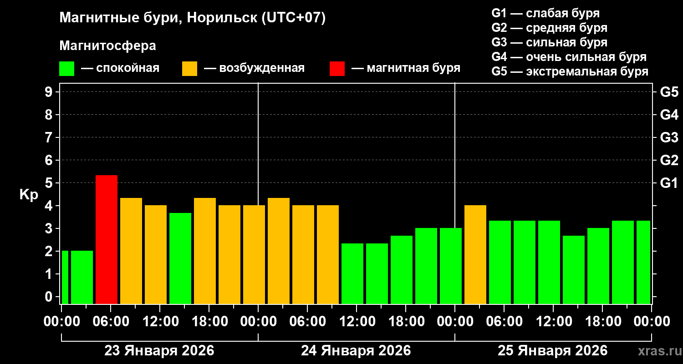This screenshot has height=364, width=683.
Task: Click the 'G4' label on the right axis
Action: [669, 115]
